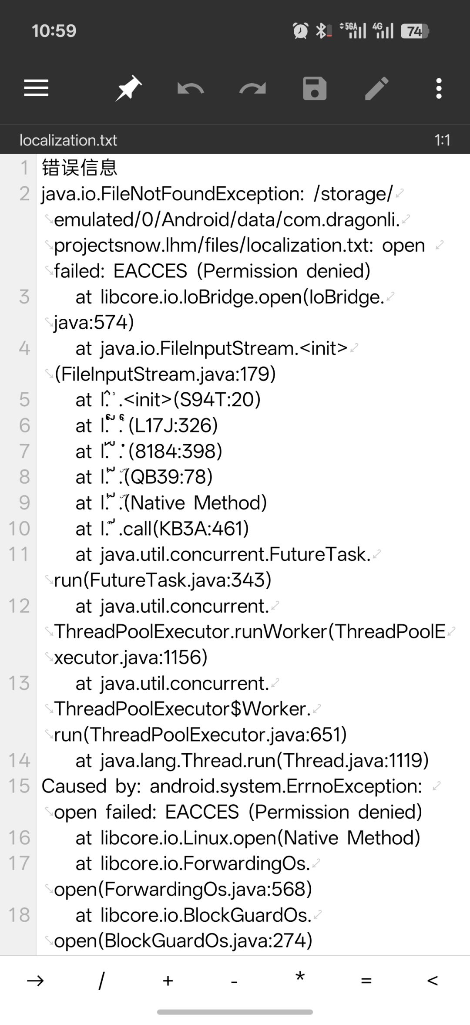470x1025 pixels.
Task: Select the localization.txt file tab
Action: (68, 140)
